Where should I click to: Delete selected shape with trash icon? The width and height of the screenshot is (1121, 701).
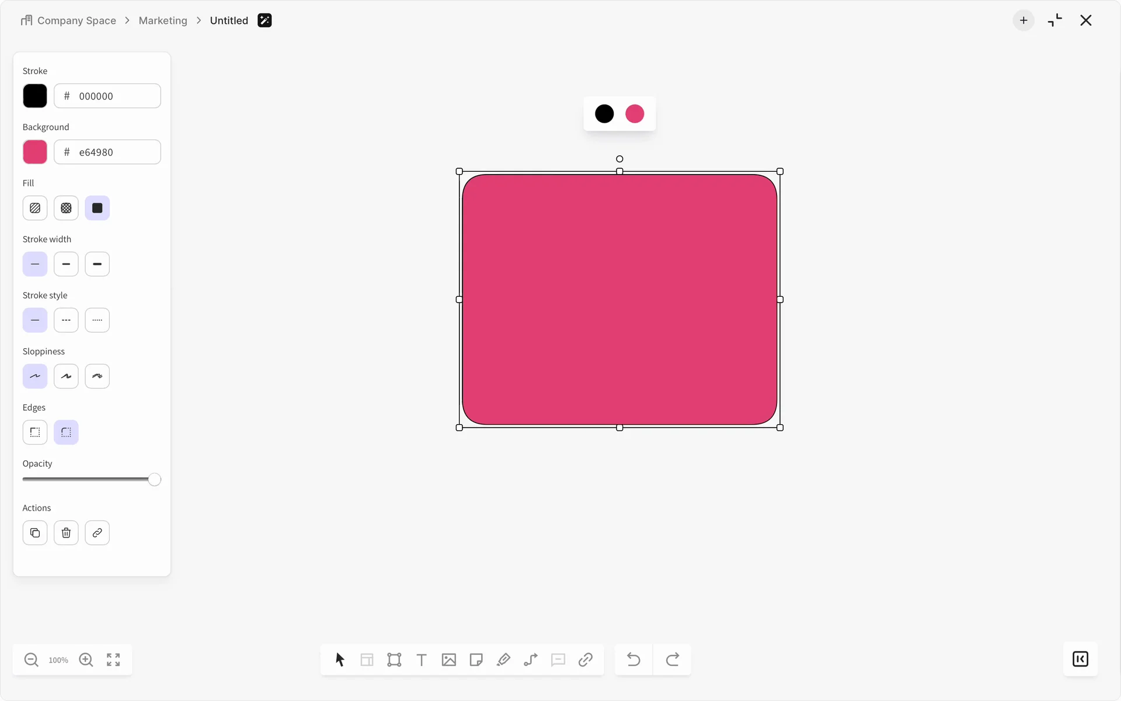pyautogui.click(x=66, y=533)
